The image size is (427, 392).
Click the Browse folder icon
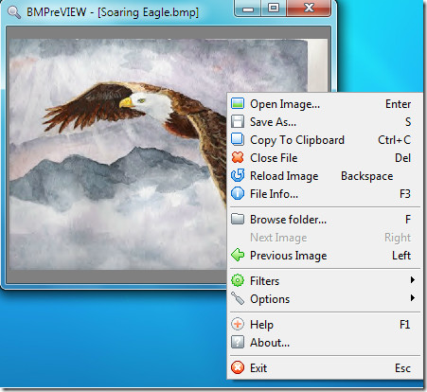238,219
